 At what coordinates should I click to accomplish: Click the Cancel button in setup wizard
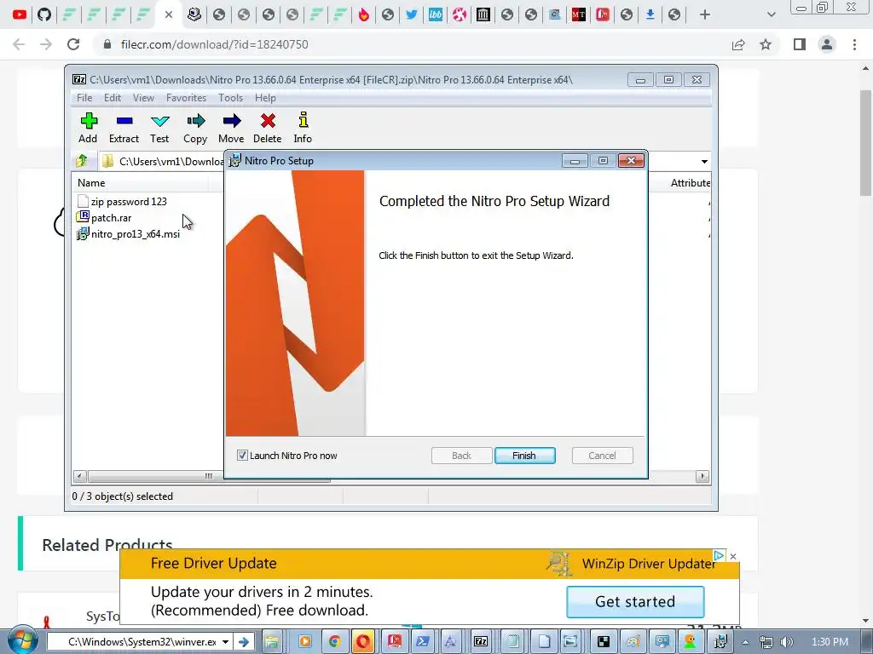[603, 456]
